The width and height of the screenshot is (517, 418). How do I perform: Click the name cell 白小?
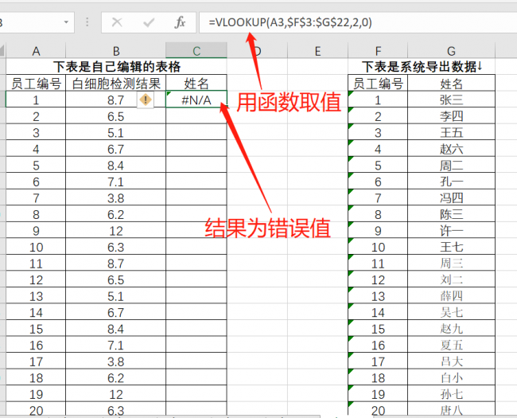tap(452, 377)
